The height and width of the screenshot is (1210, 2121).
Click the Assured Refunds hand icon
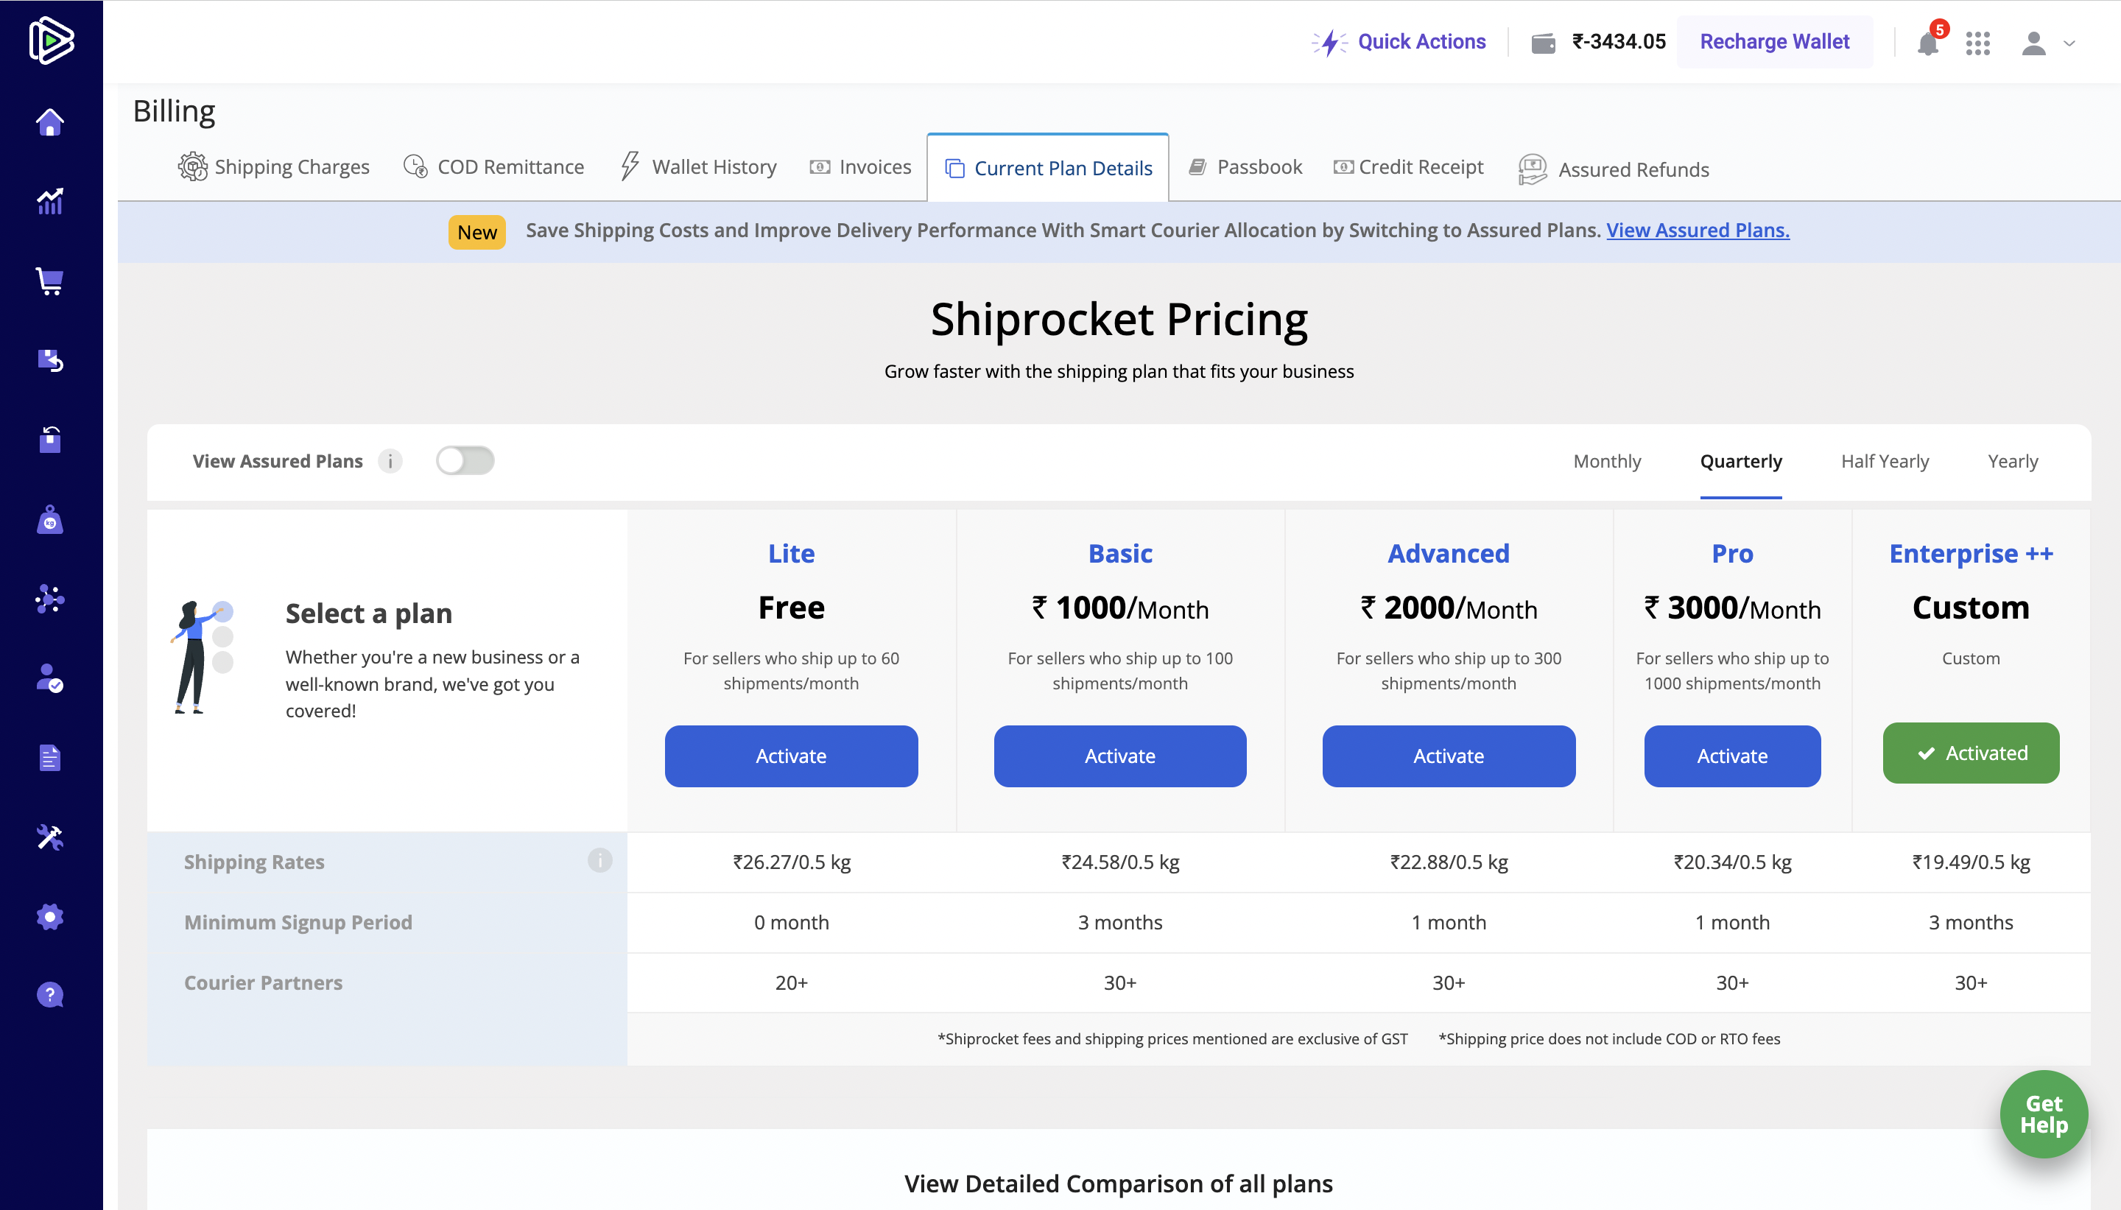pyautogui.click(x=1532, y=169)
